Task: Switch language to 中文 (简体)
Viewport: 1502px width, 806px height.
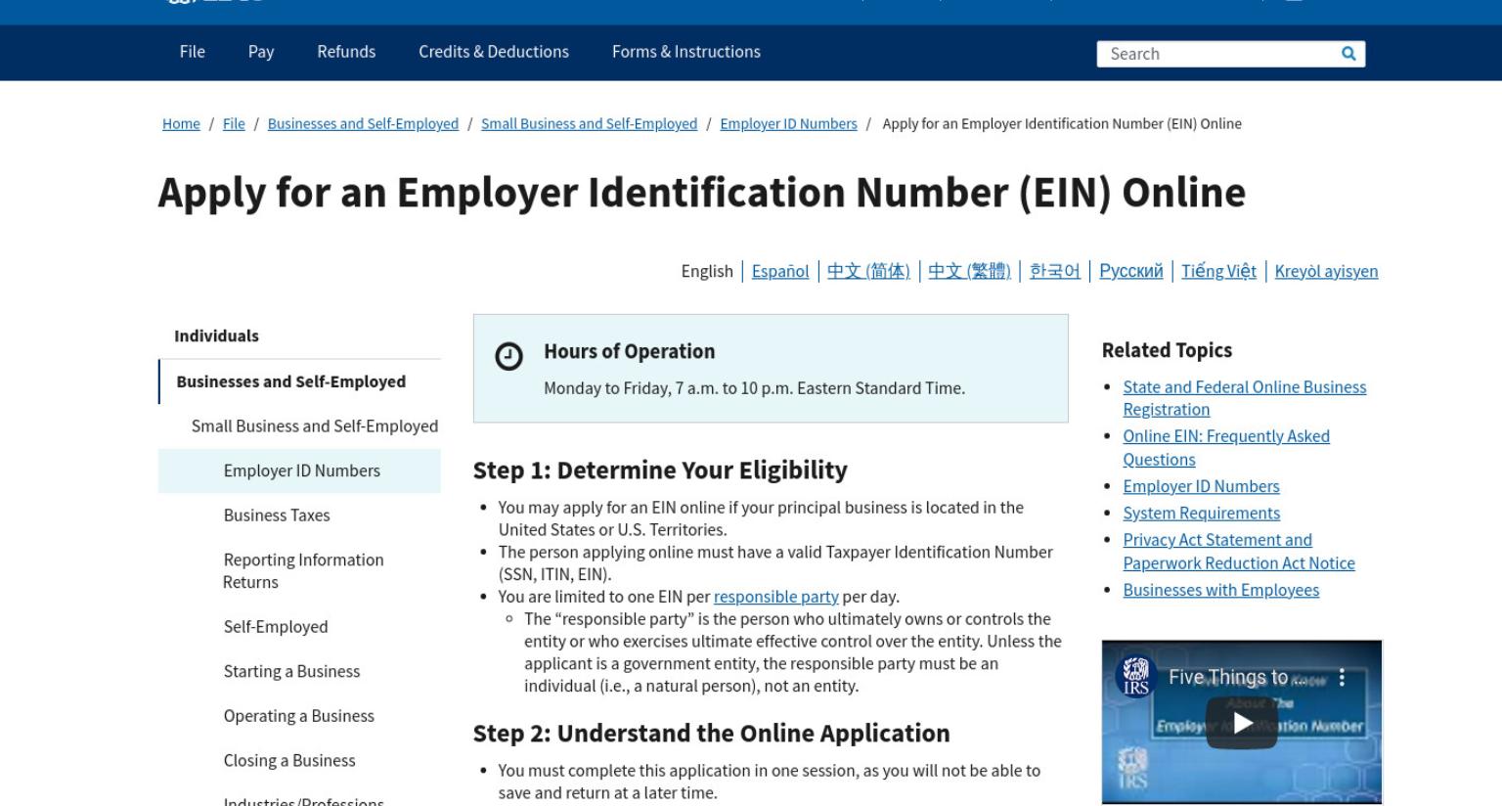Action: pyautogui.click(x=868, y=271)
